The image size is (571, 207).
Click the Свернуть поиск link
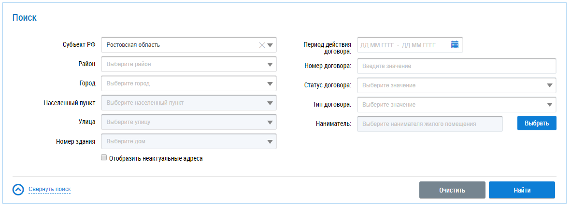[50, 189]
